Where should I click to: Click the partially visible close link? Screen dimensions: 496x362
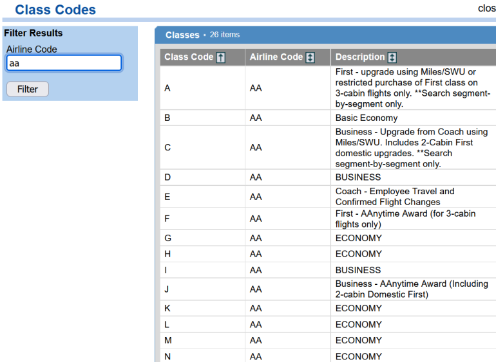pos(486,8)
